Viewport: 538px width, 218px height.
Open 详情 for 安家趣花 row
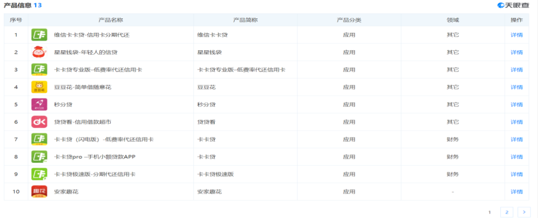pos(517,192)
